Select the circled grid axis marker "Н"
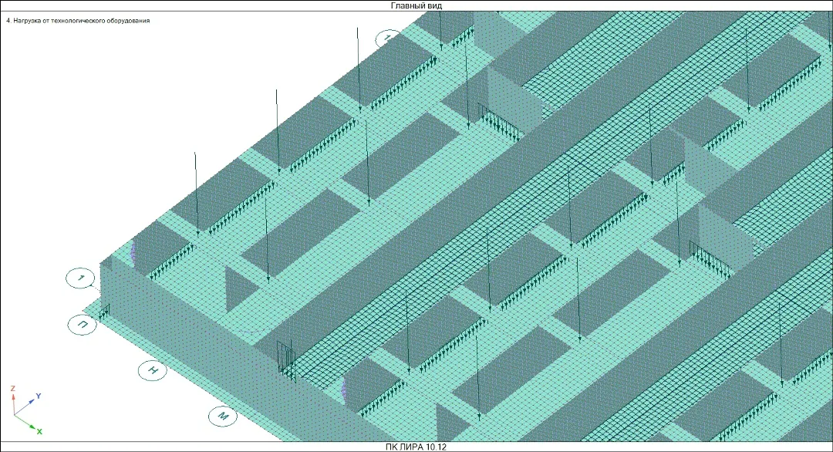The height and width of the screenshot is (452, 833). click(x=153, y=370)
